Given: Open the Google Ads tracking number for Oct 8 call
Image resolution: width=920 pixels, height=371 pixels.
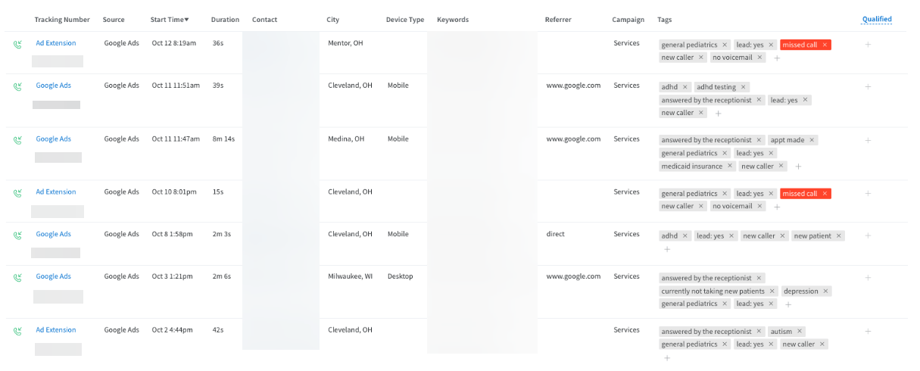Looking at the screenshot, I should coord(54,235).
